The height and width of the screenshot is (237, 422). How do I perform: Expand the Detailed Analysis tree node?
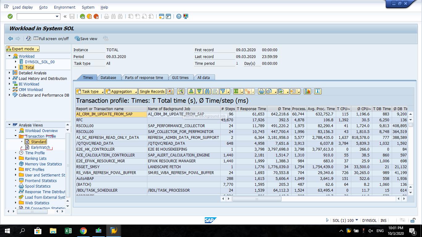tap(9, 73)
